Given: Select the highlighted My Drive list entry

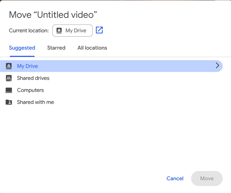Looking at the screenshot, I should coord(111,66).
